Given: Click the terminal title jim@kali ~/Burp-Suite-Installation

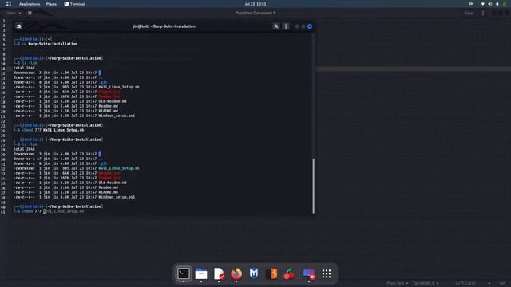Looking at the screenshot, I should pyautogui.click(x=164, y=26).
